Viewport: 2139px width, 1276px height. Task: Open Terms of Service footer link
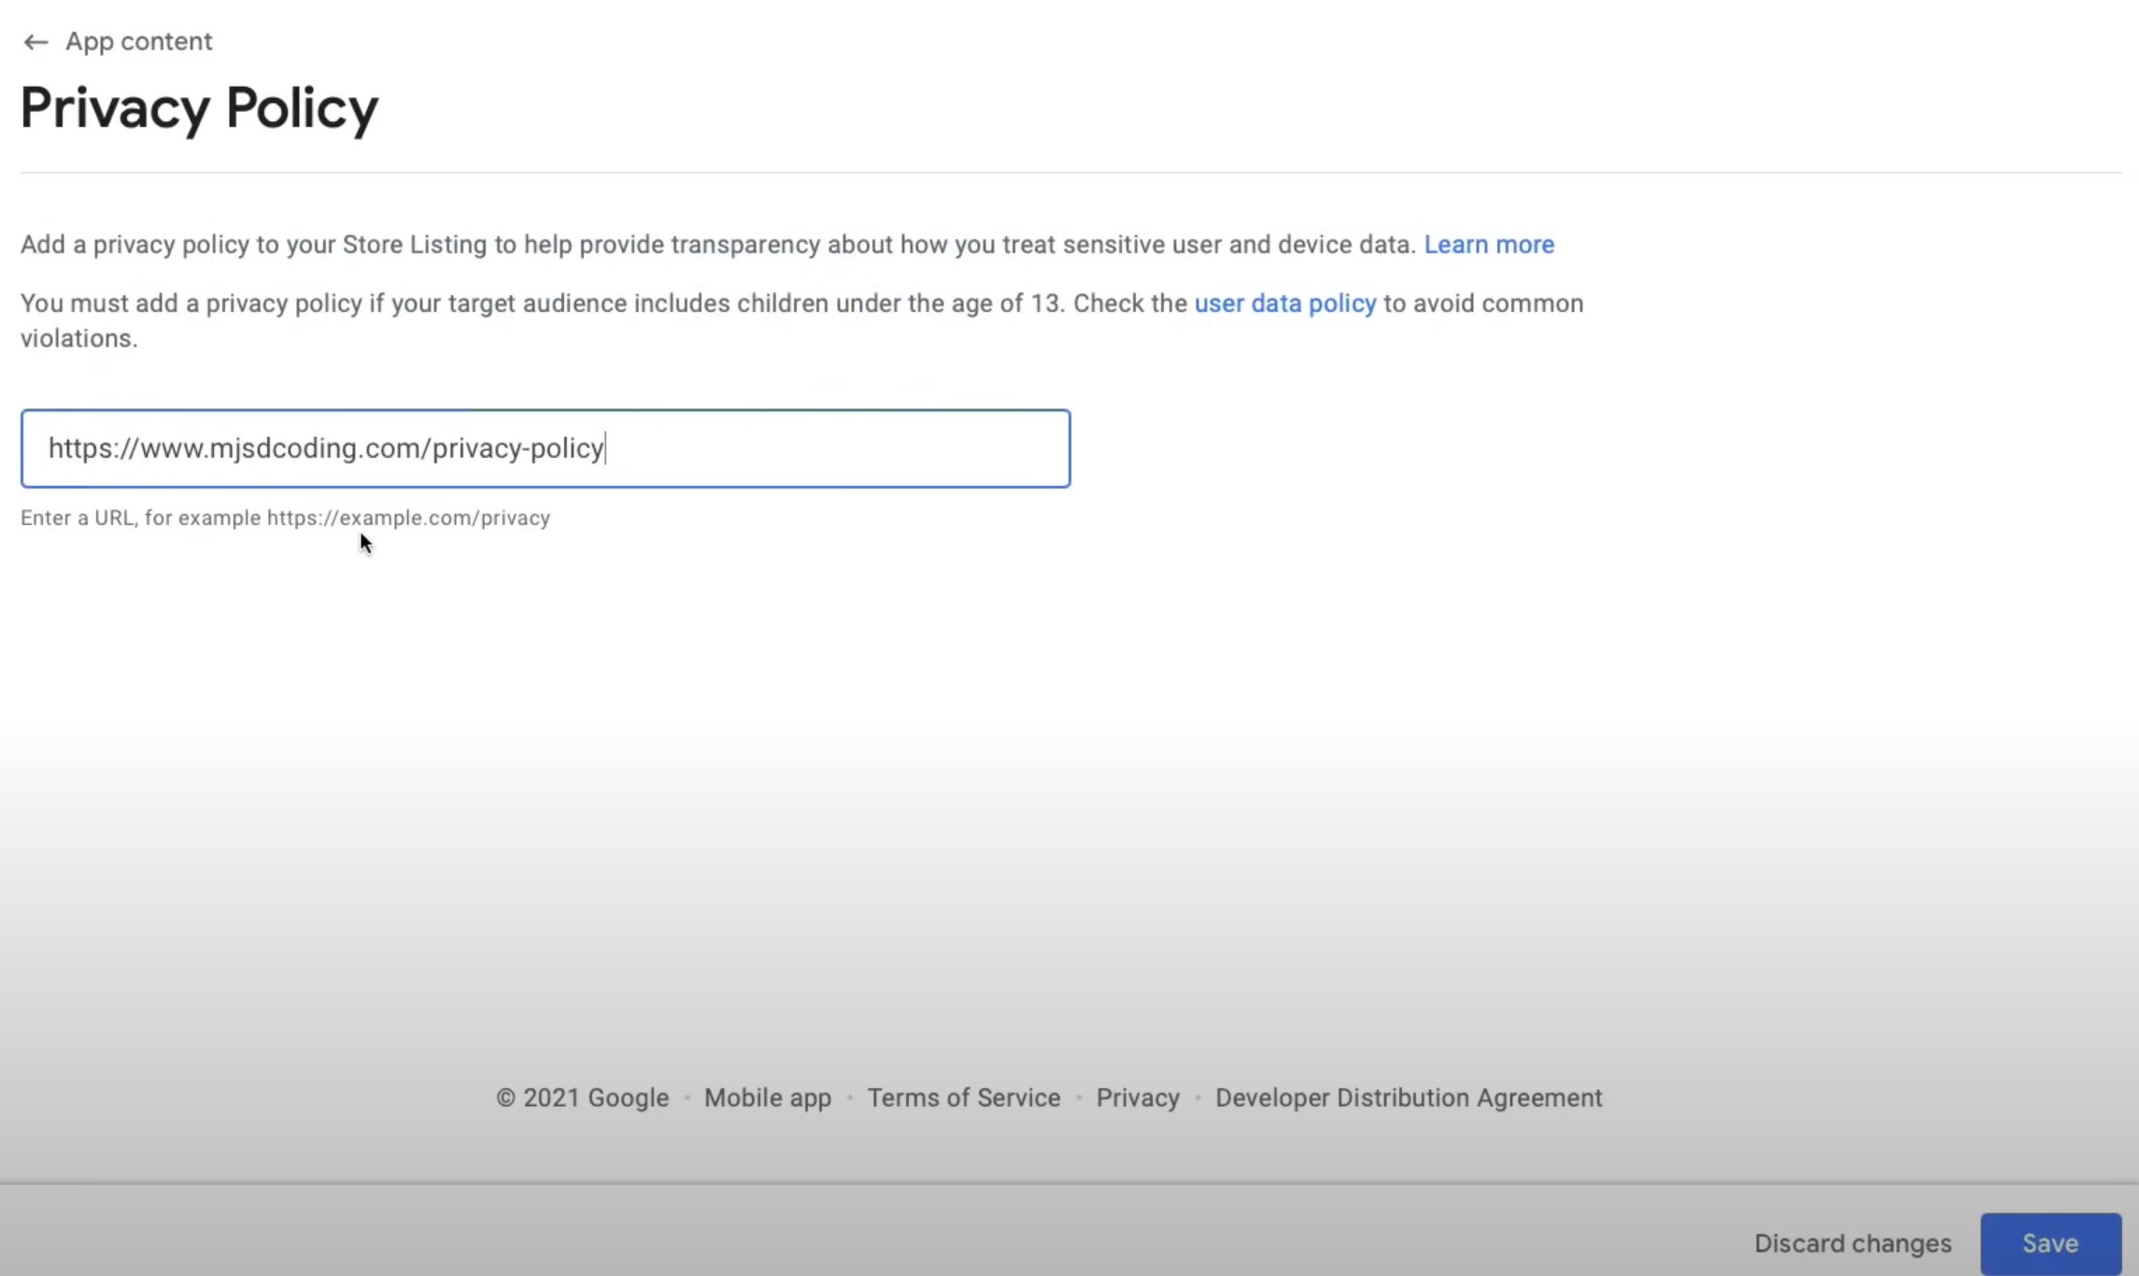tap(963, 1098)
